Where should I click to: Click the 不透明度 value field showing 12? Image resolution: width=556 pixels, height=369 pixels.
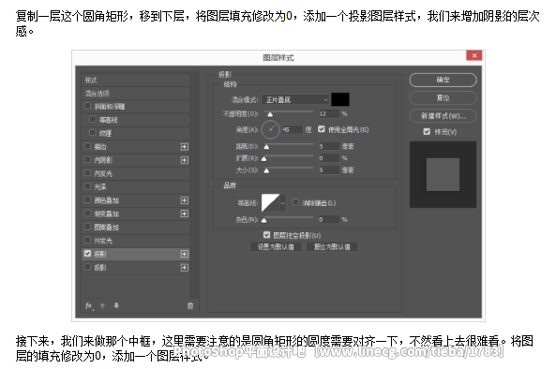(328, 113)
